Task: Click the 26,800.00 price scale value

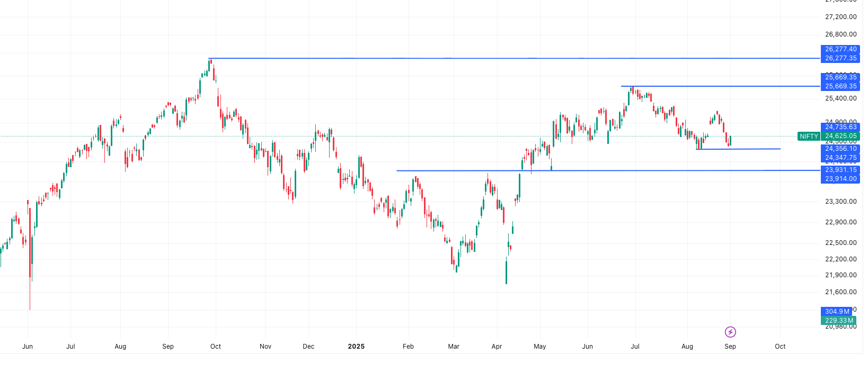Action: [x=840, y=34]
